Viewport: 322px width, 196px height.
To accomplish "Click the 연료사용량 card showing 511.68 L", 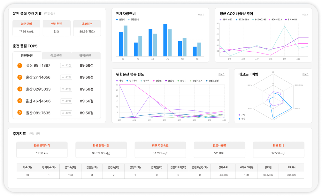I will (219, 150).
